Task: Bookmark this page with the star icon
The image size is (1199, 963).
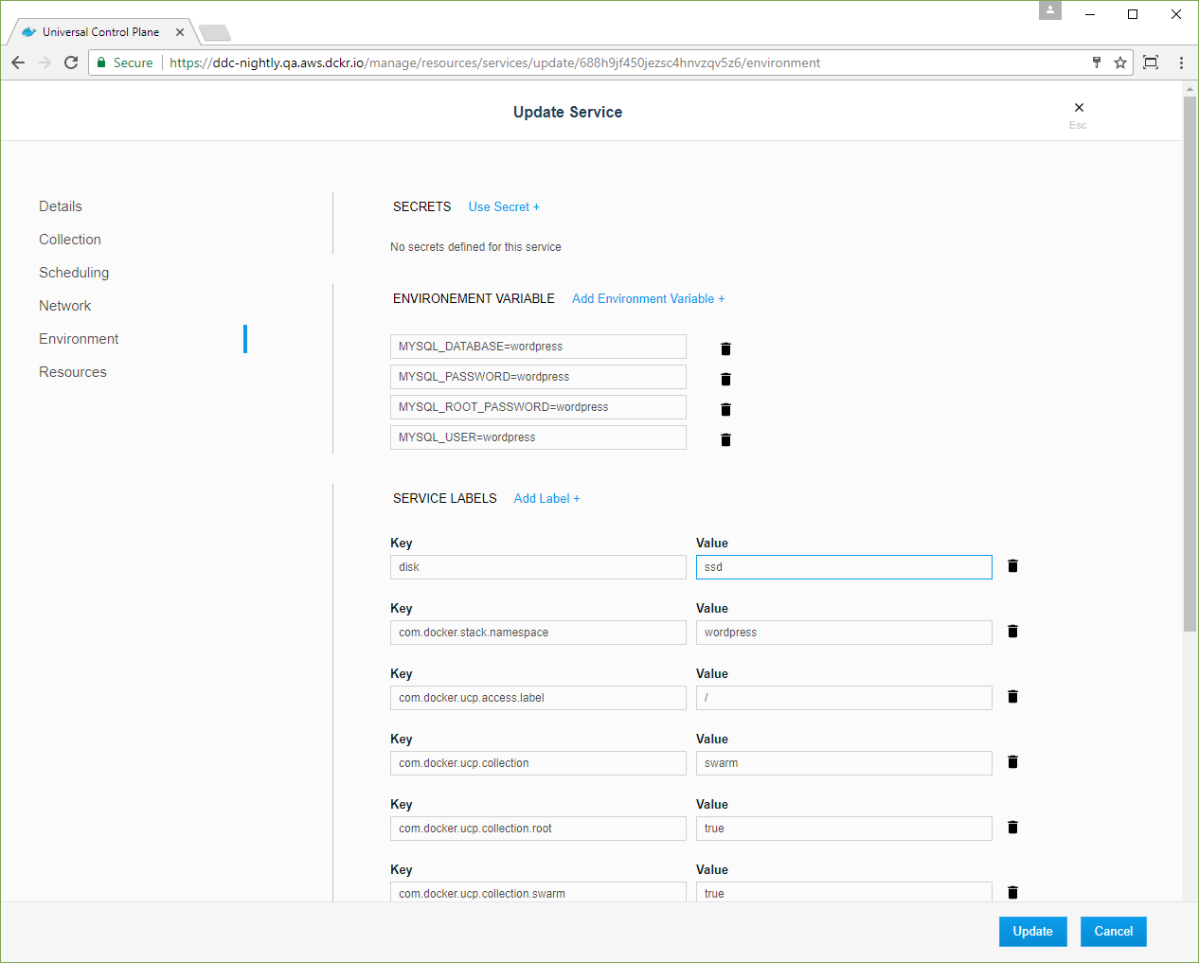Action: 1120,62
